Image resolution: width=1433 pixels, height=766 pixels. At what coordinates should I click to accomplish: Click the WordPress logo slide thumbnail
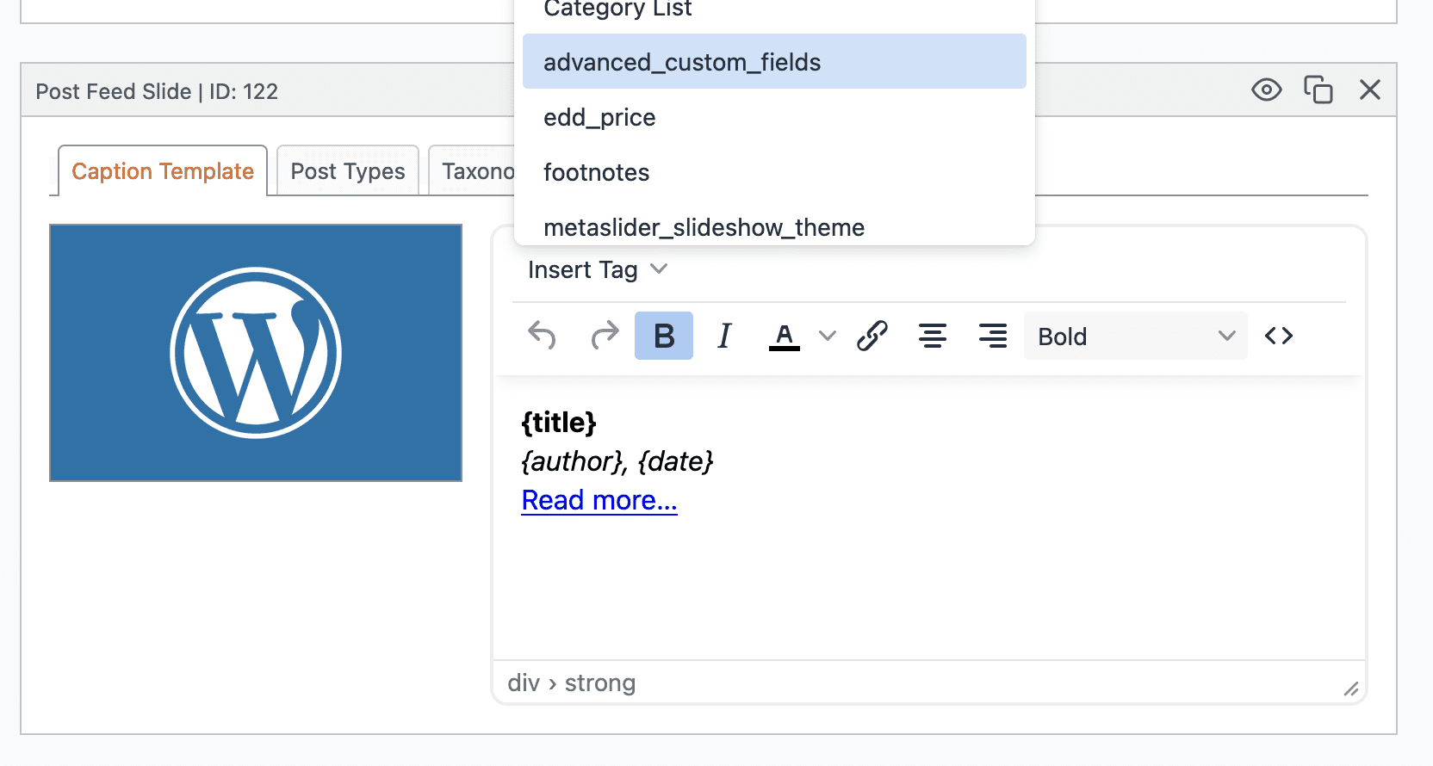pos(256,353)
